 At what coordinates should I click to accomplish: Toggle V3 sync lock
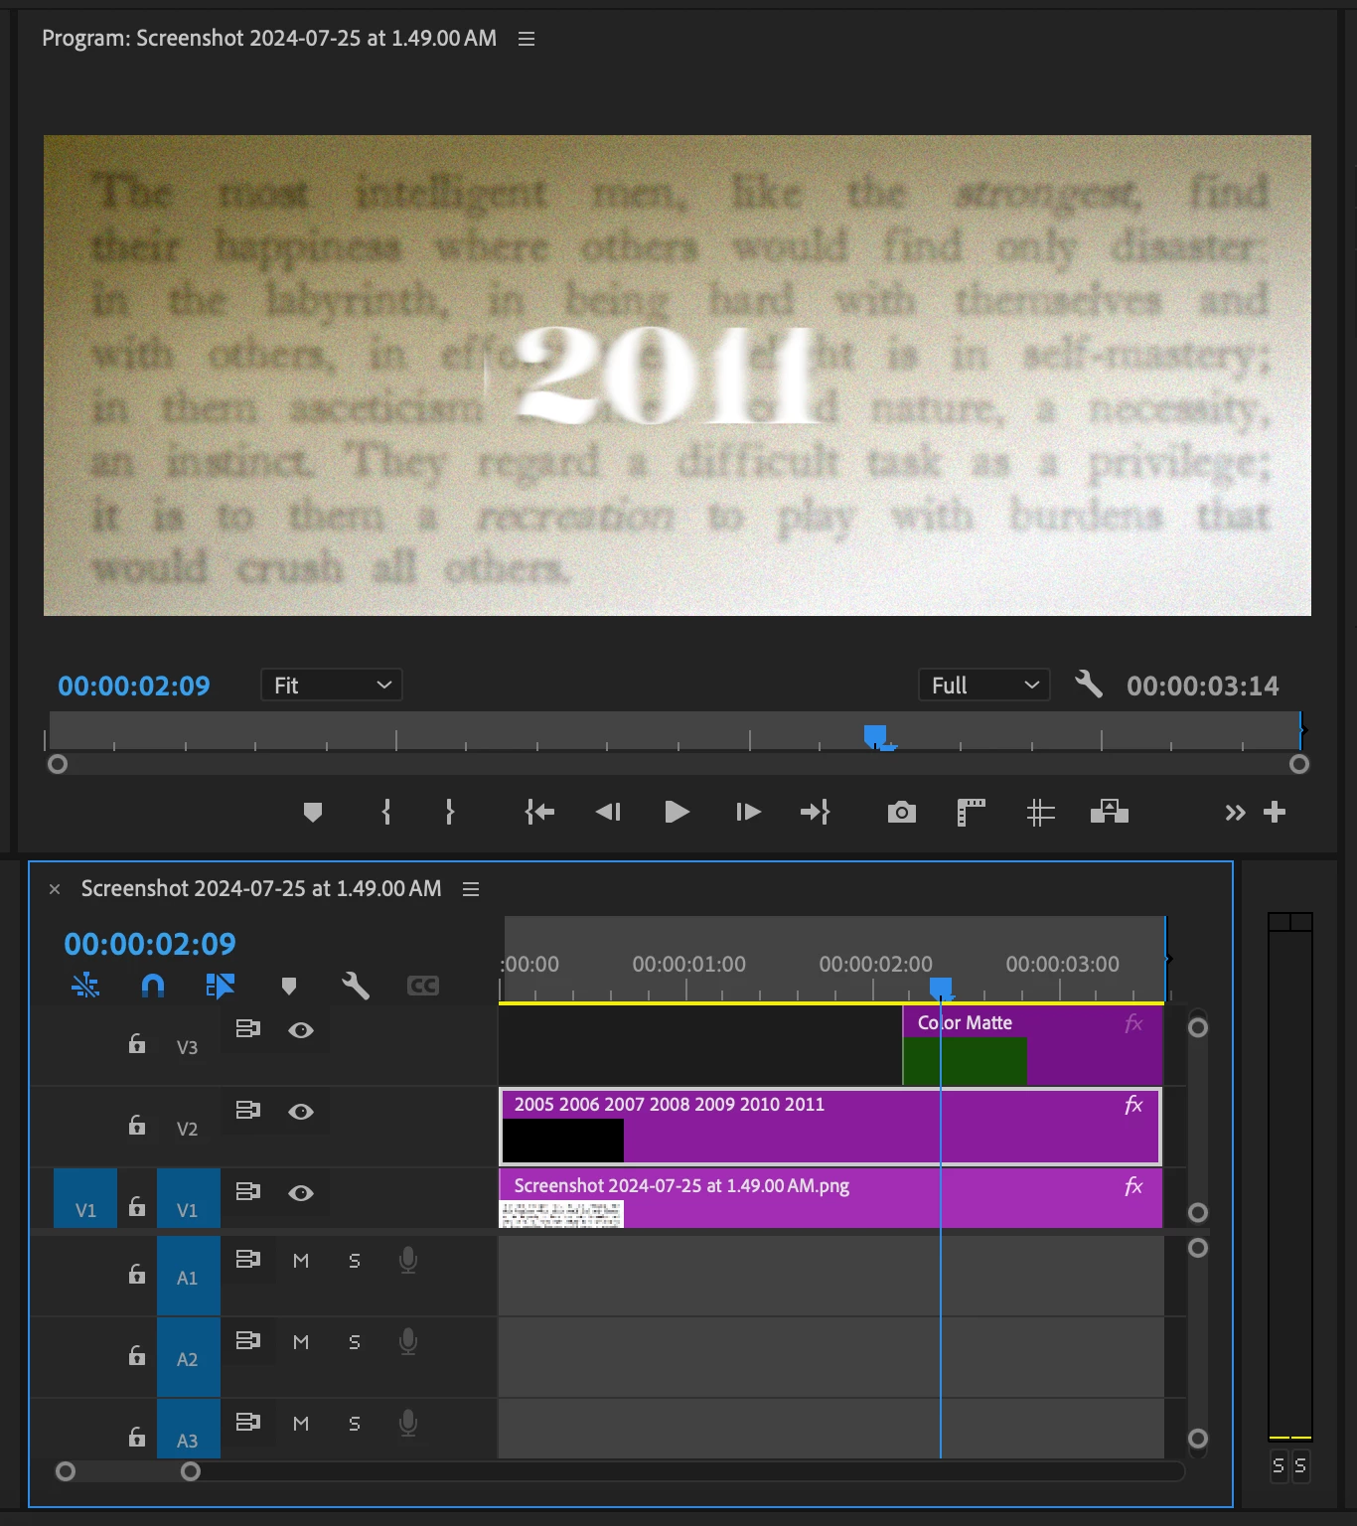(247, 1028)
